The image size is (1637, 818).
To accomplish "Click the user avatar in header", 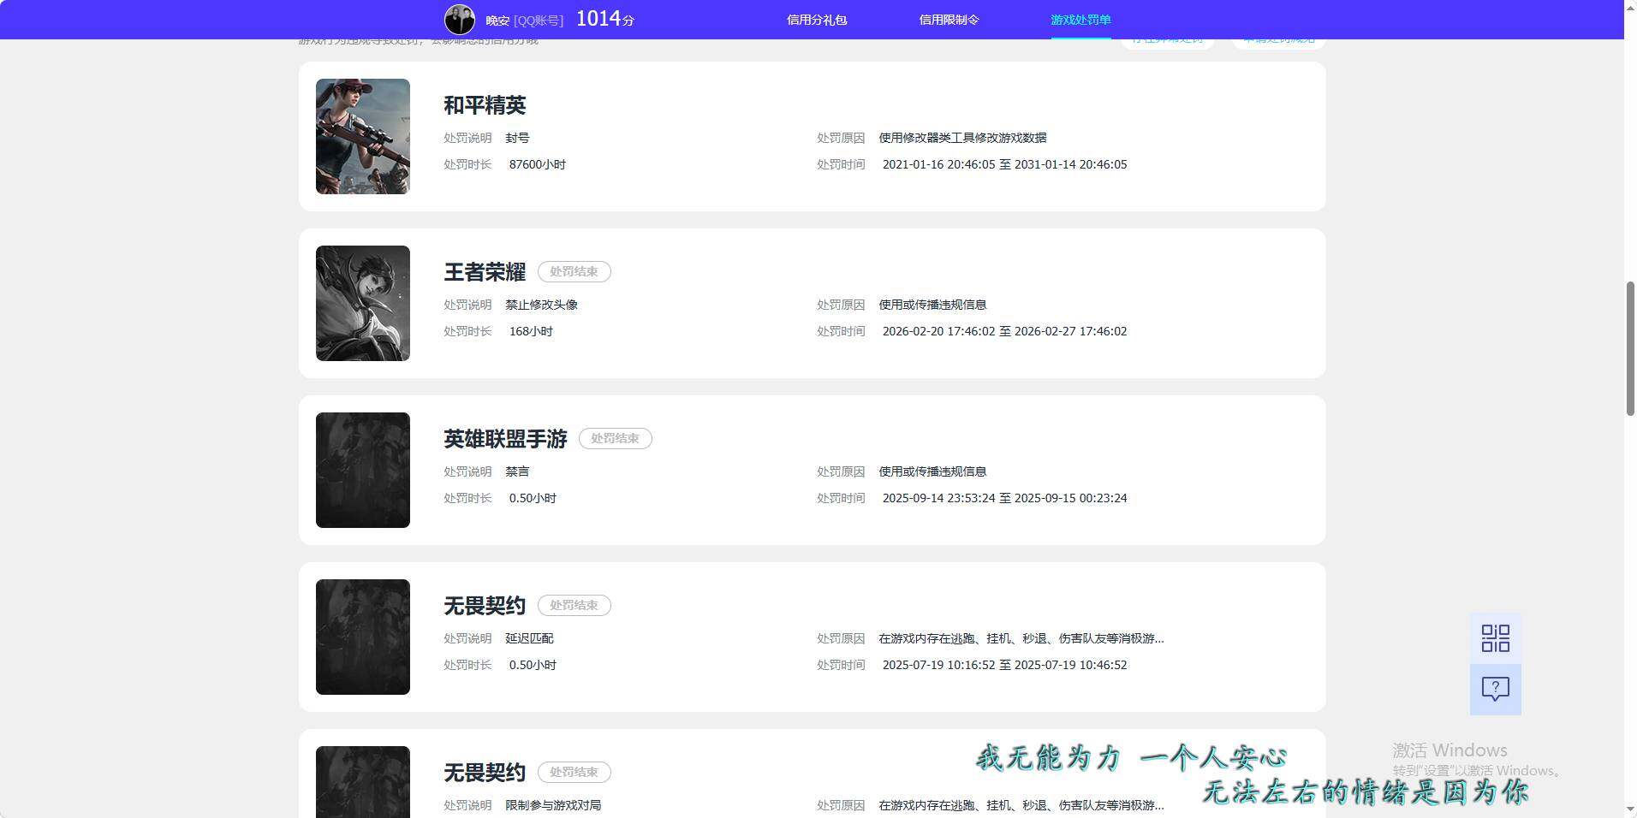I will (460, 19).
